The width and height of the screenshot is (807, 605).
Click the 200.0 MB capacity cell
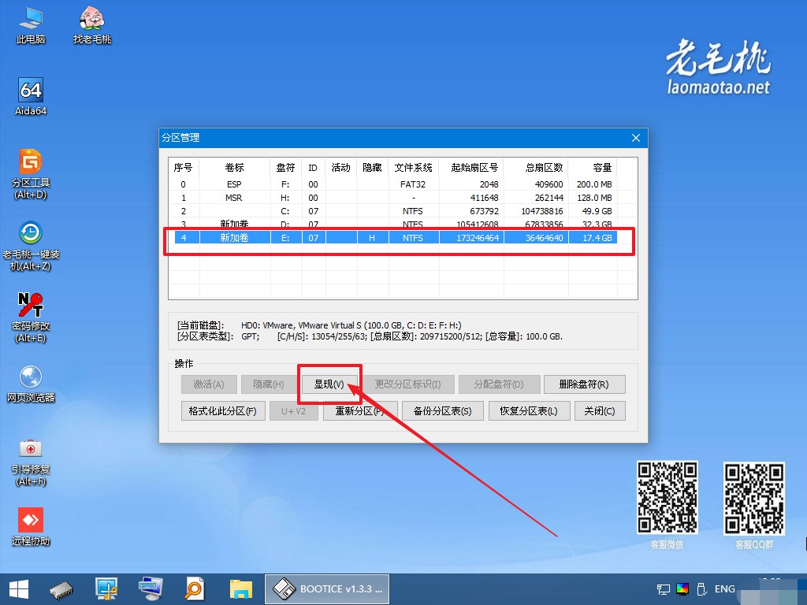click(594, 184)
